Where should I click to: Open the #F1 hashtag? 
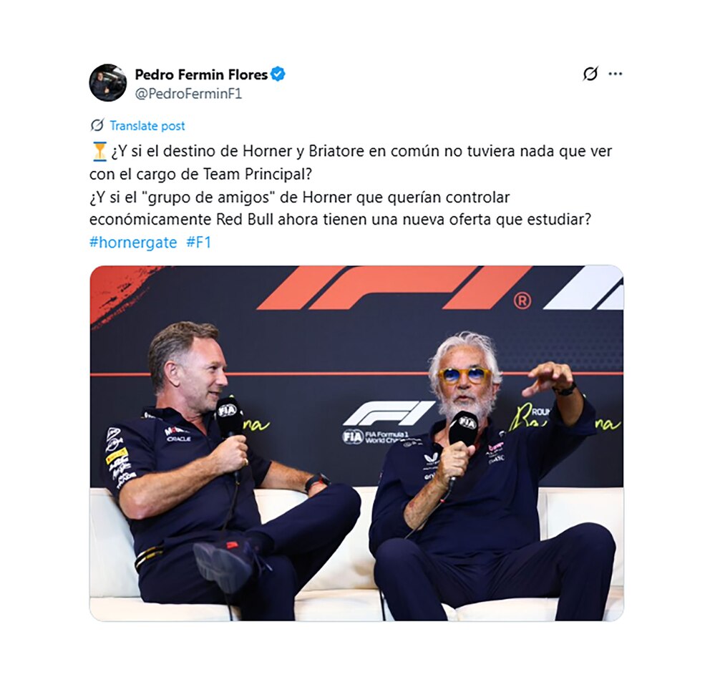tap(199, 243)
